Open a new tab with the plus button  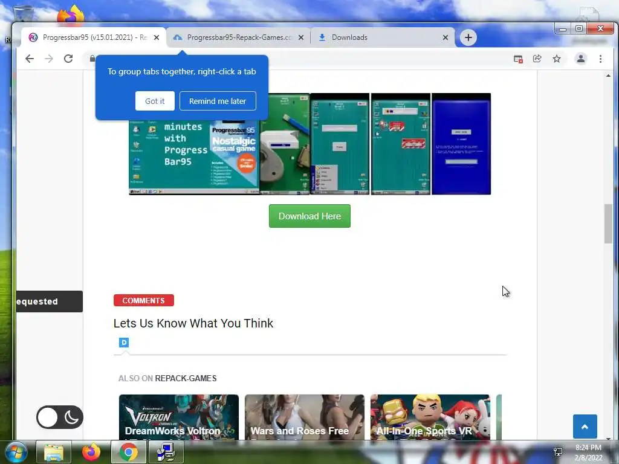(x=468, y=37)
